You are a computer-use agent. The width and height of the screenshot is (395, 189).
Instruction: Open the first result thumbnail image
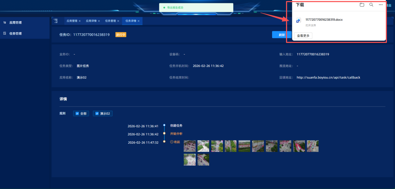189,146
